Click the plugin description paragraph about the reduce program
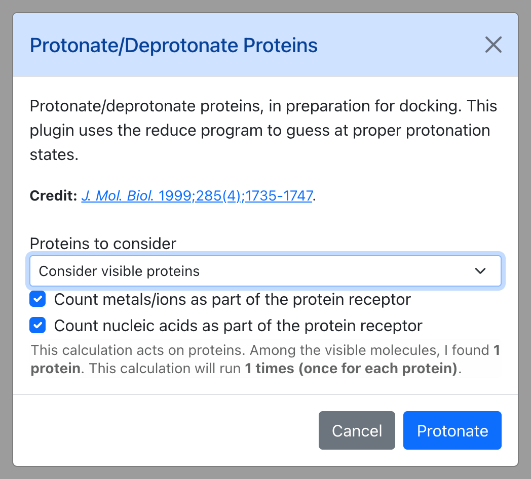The height and width of the screenshot is (479, 531). click(x=263, y=130)
